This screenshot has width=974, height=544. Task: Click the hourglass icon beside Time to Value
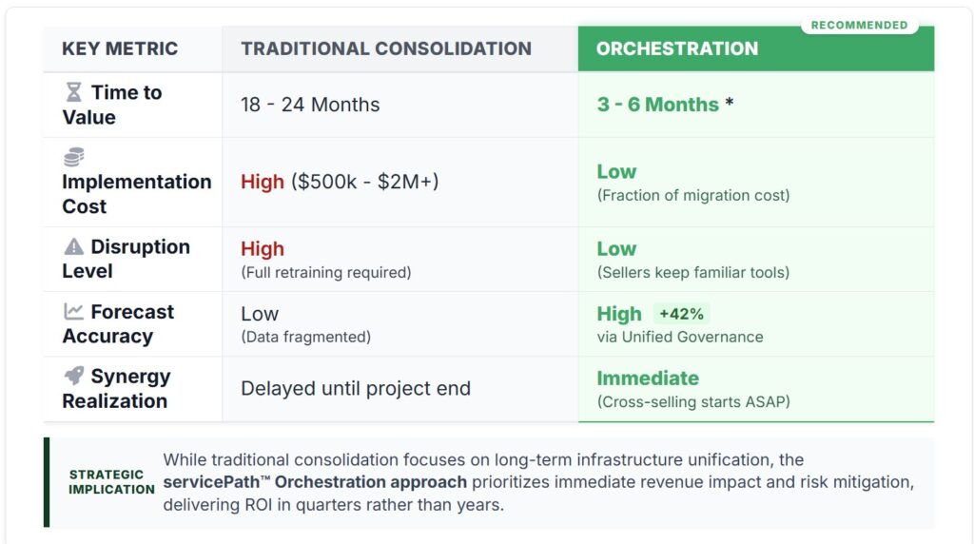click(x=73, y=92)
